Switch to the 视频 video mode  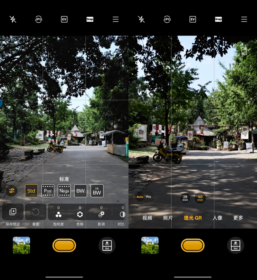point(147,218)
